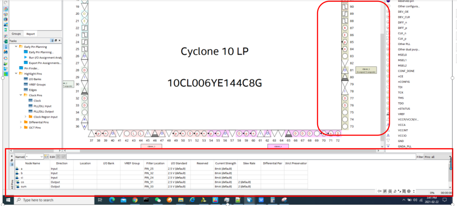The height and width of the screenshot is (206, 457).
Task: Click pin 87 symbol on chip
Action: [345, 28]
